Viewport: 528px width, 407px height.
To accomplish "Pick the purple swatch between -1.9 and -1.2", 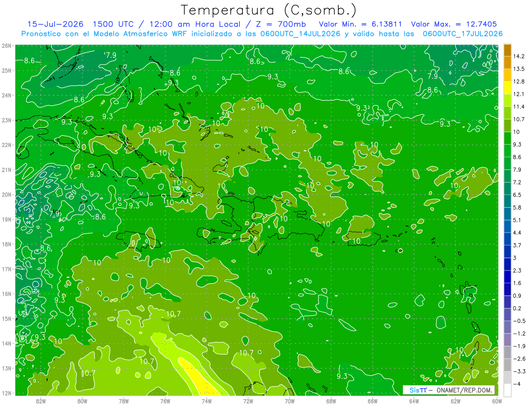I will pos(507,339).
